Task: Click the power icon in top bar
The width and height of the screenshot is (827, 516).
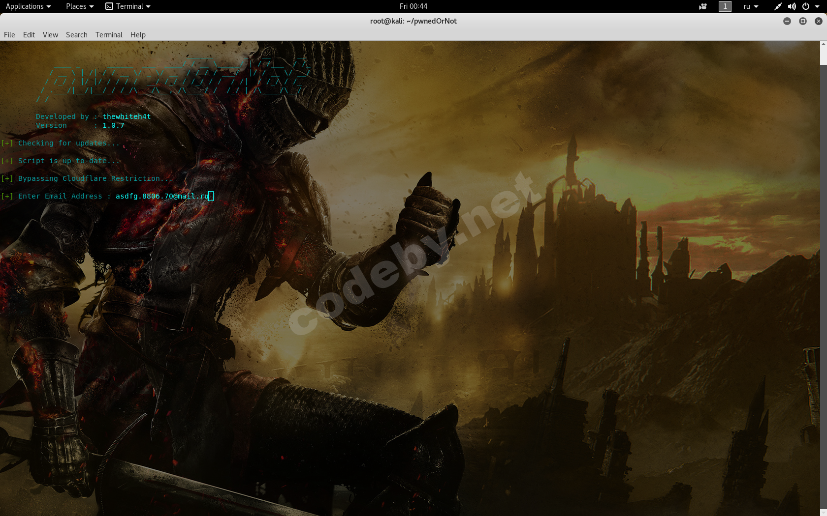Action: pyautogui.click(x=806, y=6)
